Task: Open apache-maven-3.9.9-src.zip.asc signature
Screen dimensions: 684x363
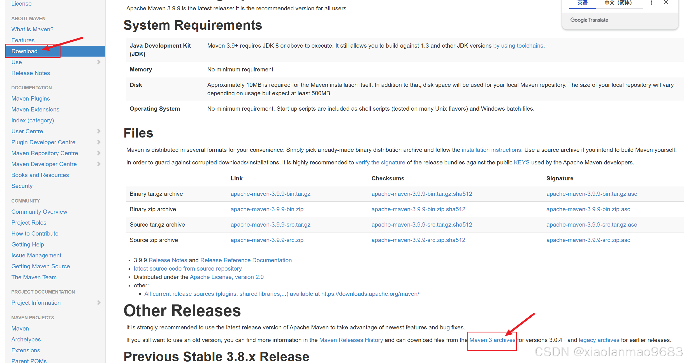Action: click(x=588, y=240)
